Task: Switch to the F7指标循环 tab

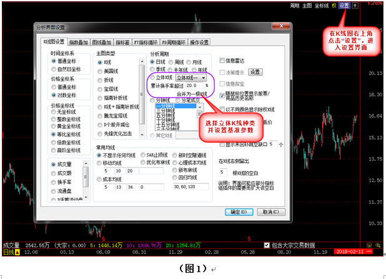Action: 146,43
